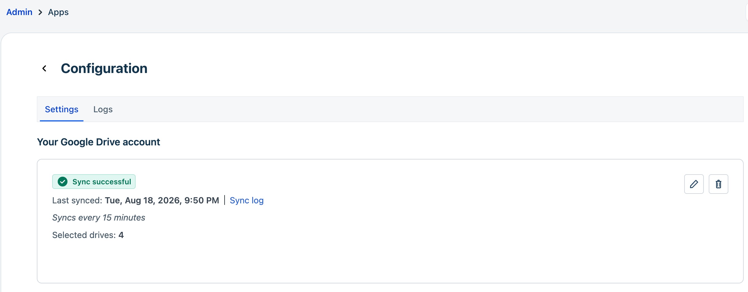Open the Logs tab

tap(103, 109)
